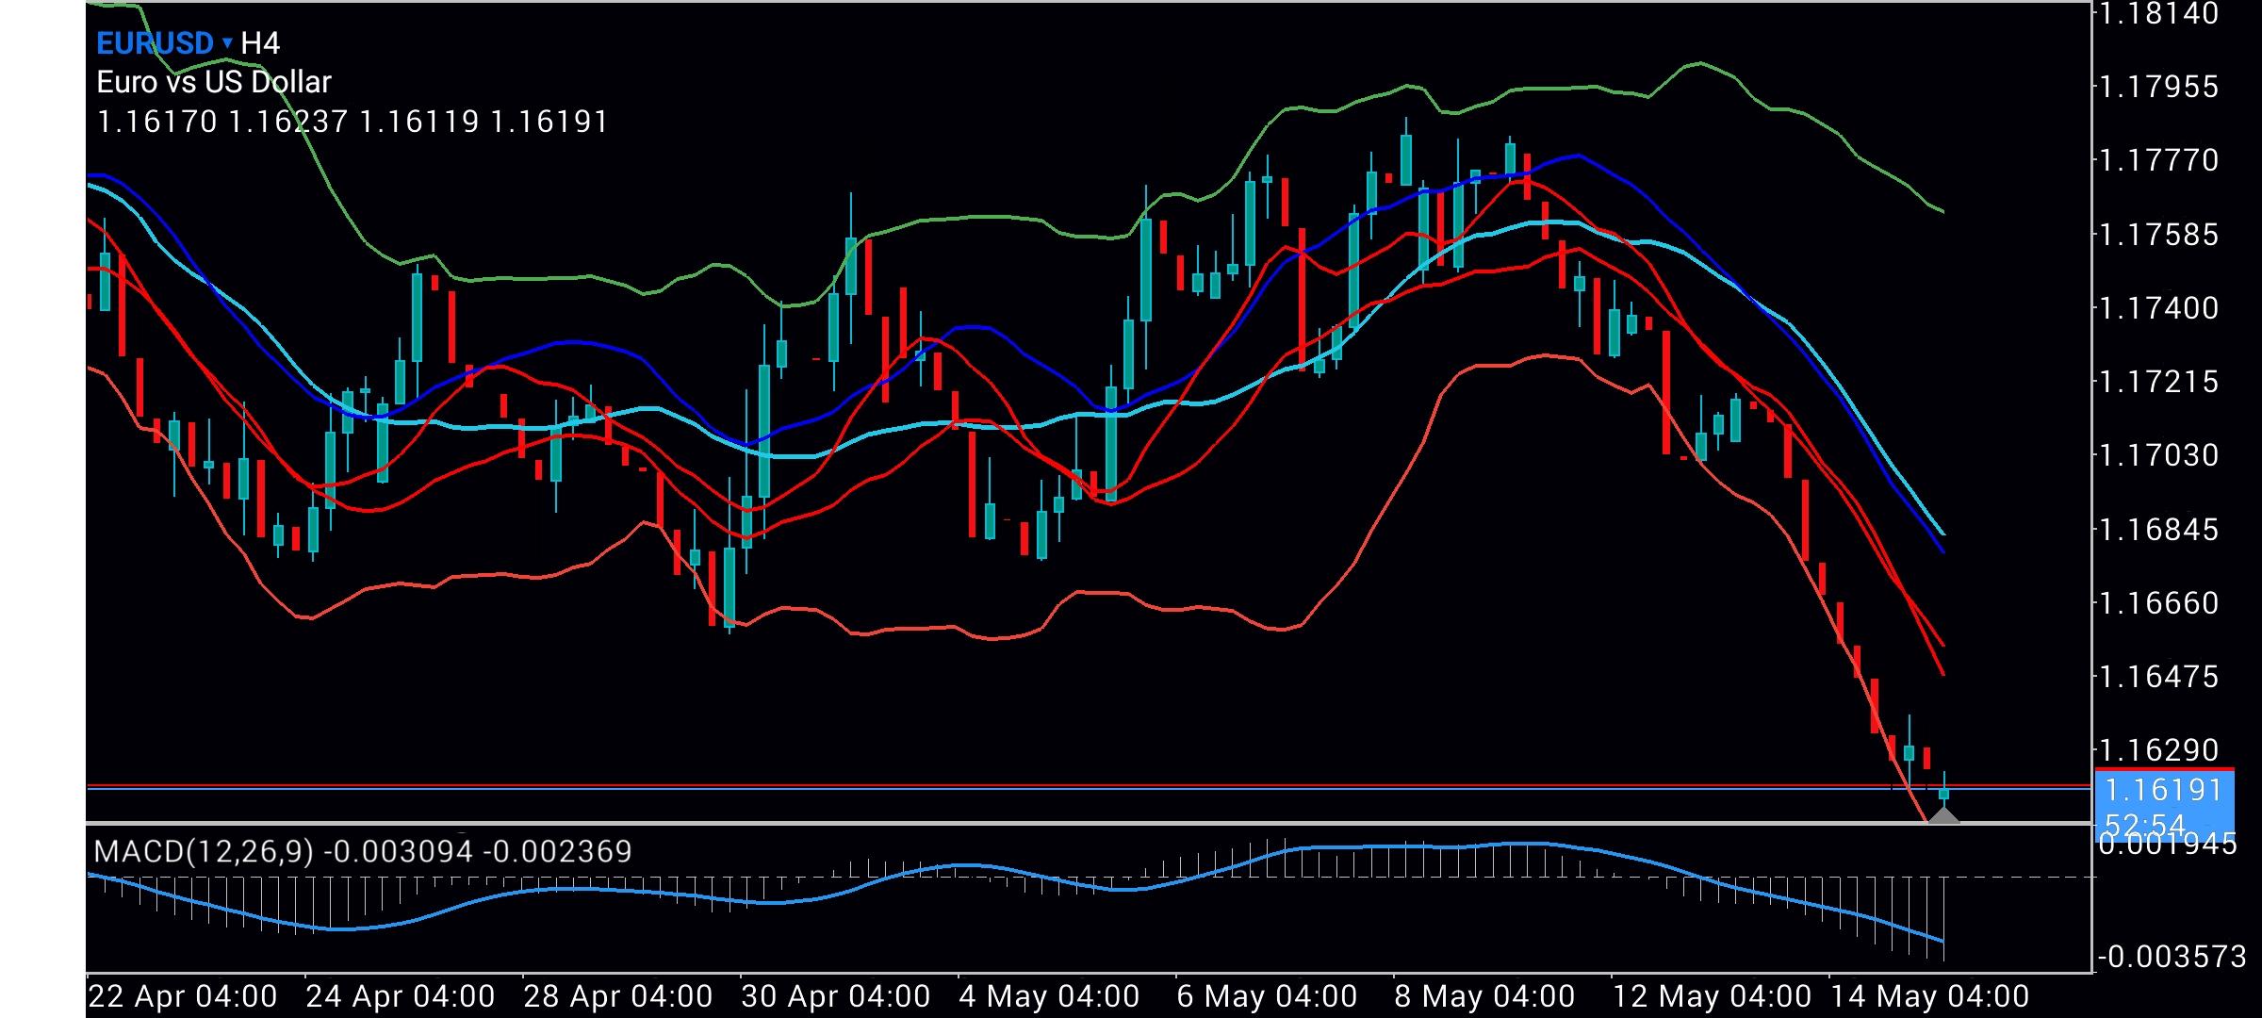Open the EURUSD symbol dropdown
The width and height of the screenshot is (2262, 1018).
165,43
